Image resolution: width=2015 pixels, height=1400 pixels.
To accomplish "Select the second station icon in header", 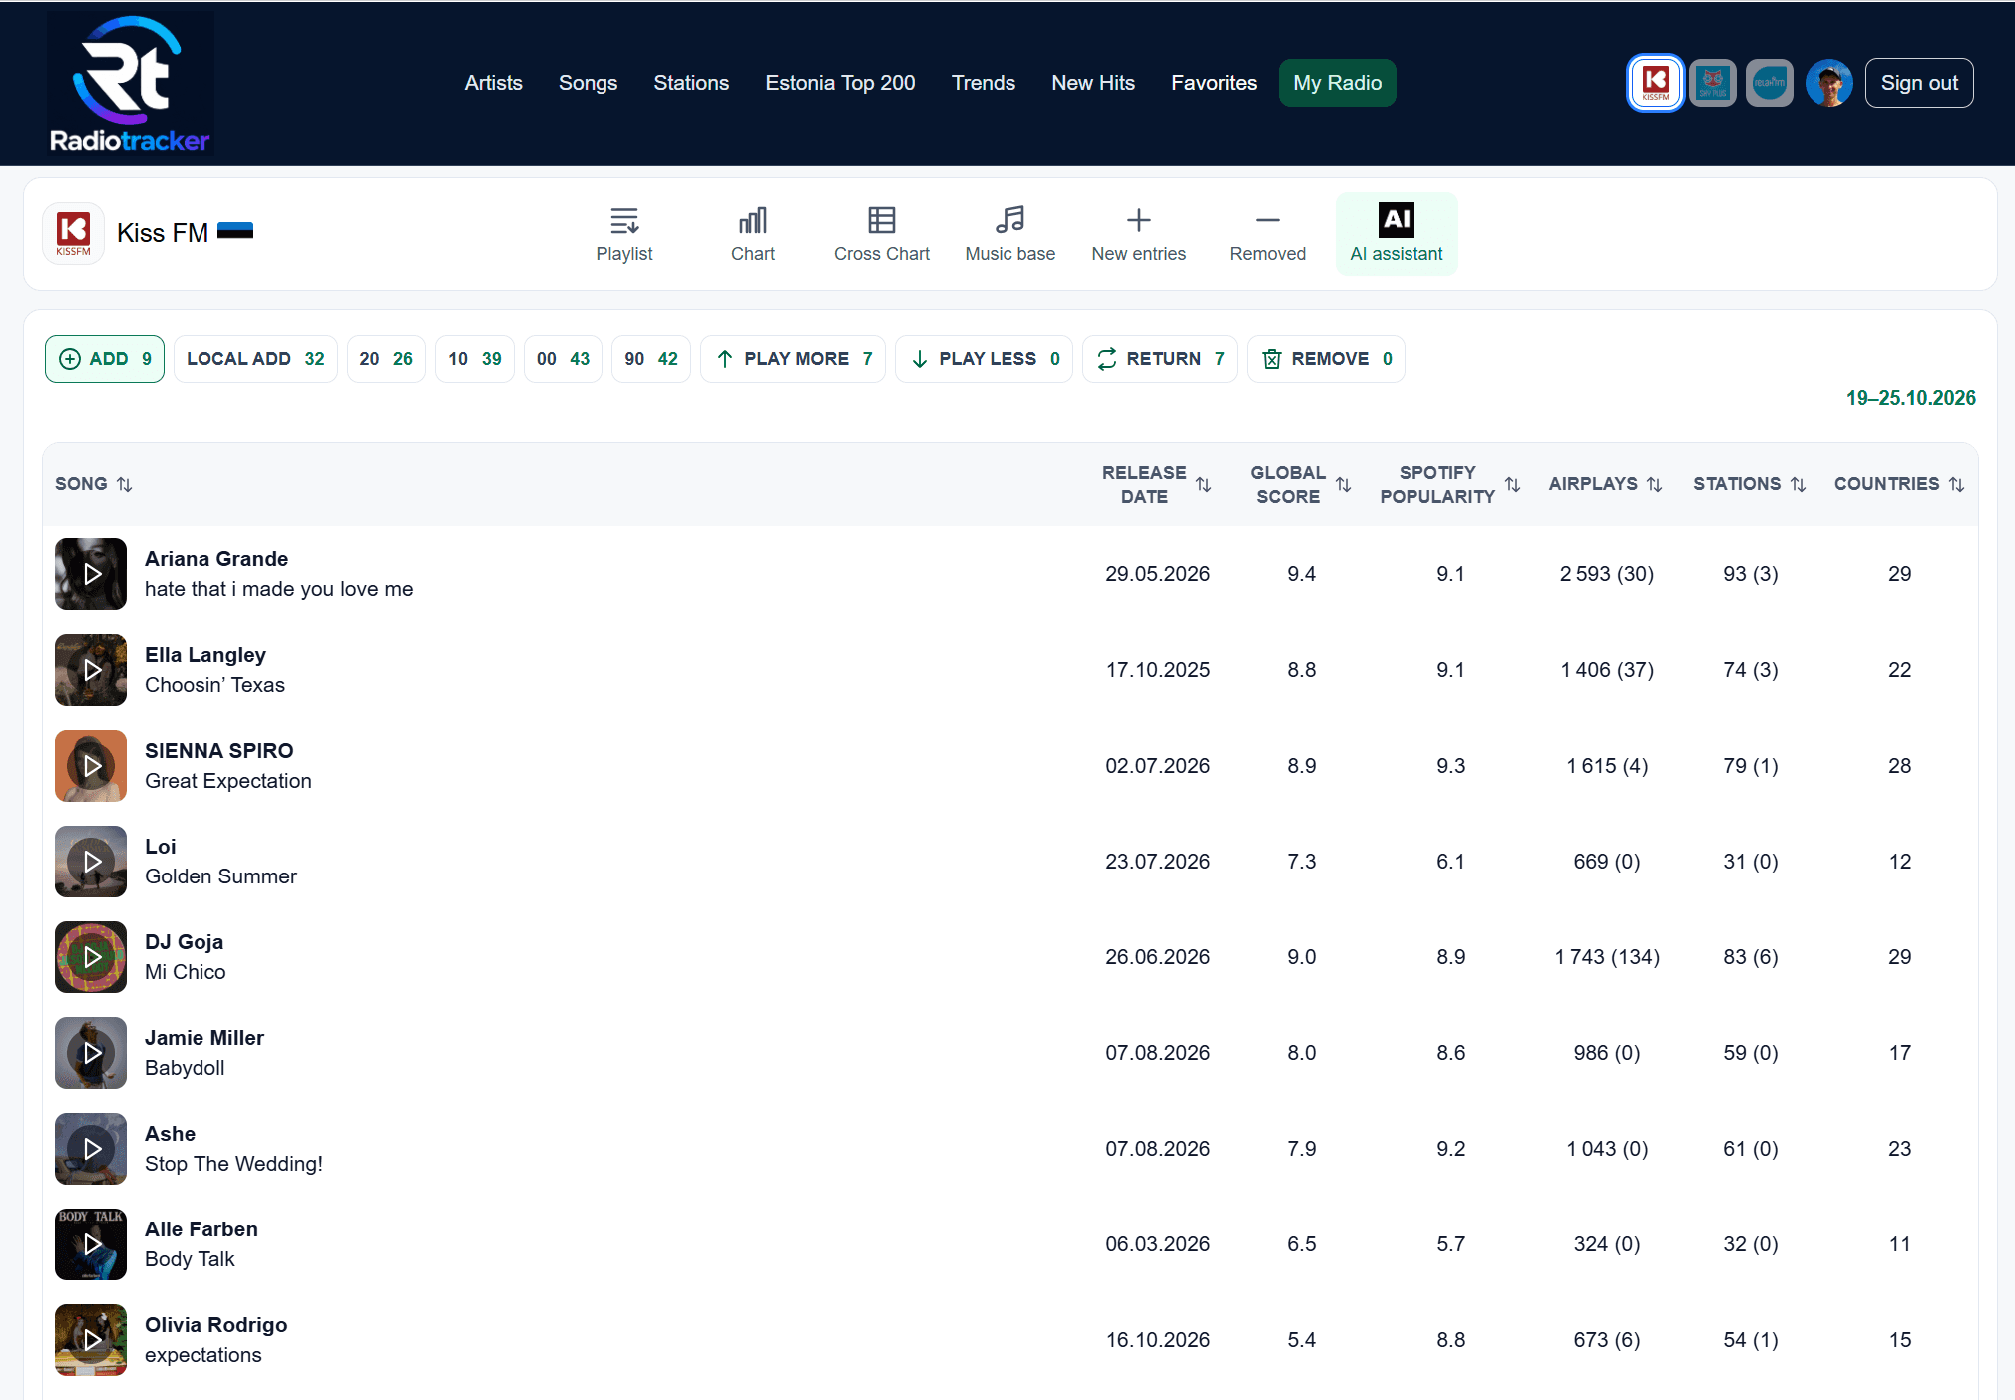I will [x=1713, y=83].
